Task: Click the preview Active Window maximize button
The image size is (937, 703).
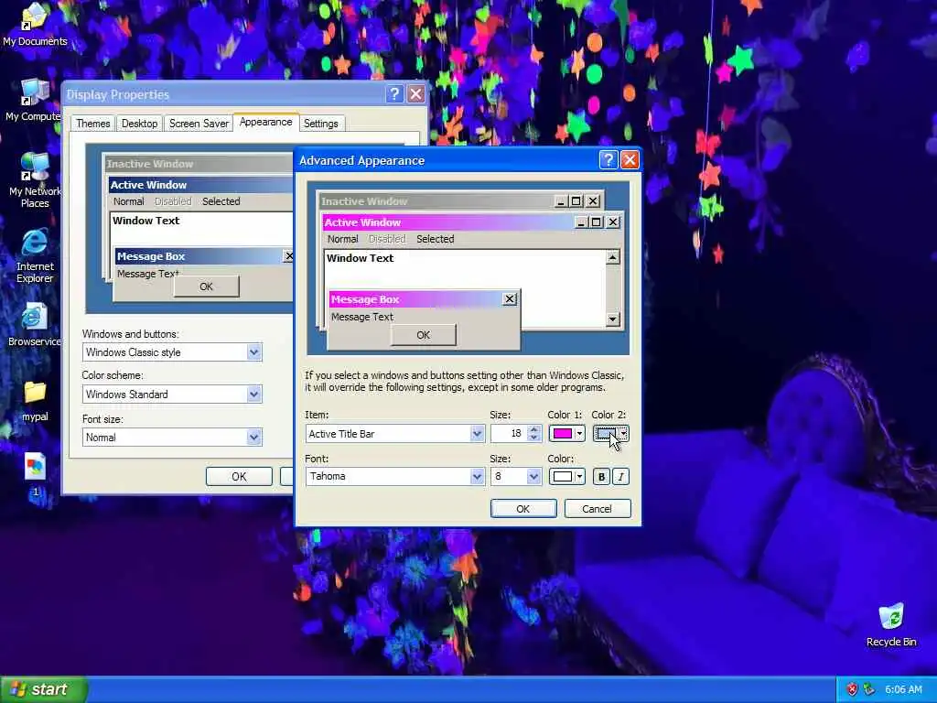Action: [596, 222]
